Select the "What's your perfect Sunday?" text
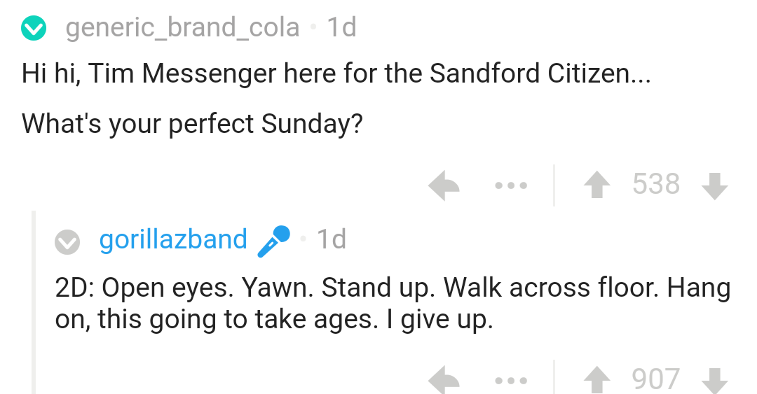The height and width of the screenshot is (394, 757). tap(193, 123)
